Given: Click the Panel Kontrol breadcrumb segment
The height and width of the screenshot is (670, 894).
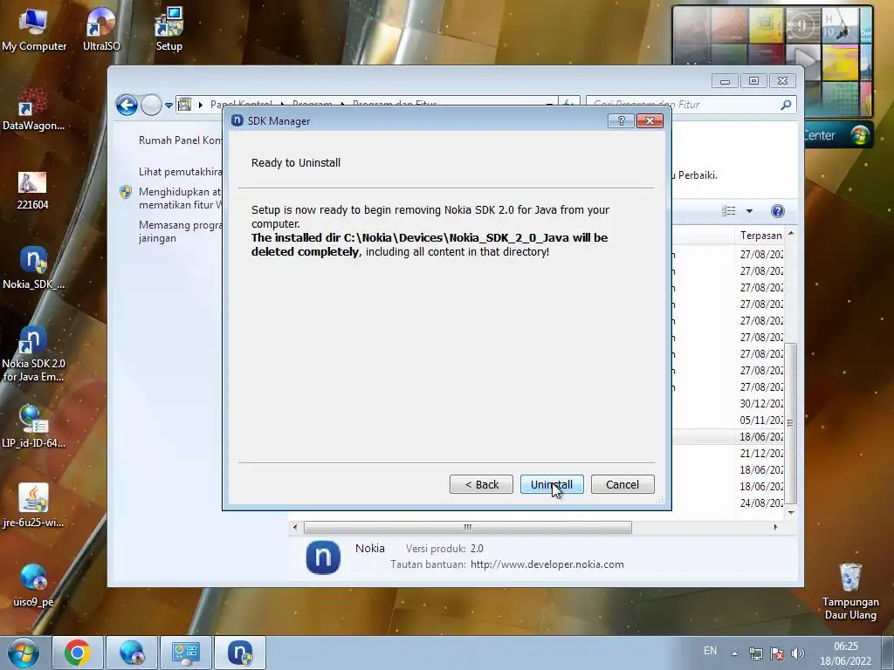Looking at the screenshot, I should pos(241,105).
